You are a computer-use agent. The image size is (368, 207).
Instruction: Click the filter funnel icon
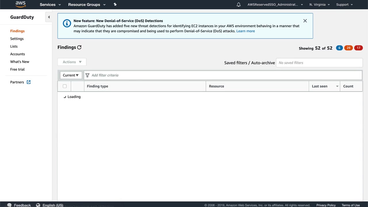click(x=87, y=75)
